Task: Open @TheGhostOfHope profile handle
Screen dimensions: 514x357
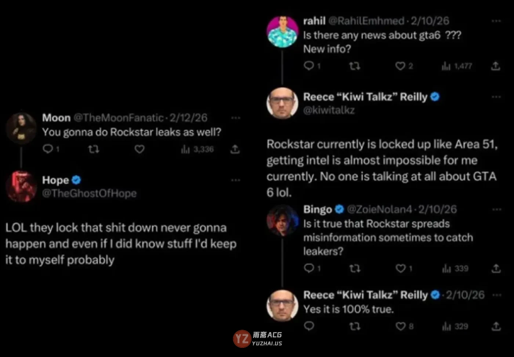Action: (89, 193)
